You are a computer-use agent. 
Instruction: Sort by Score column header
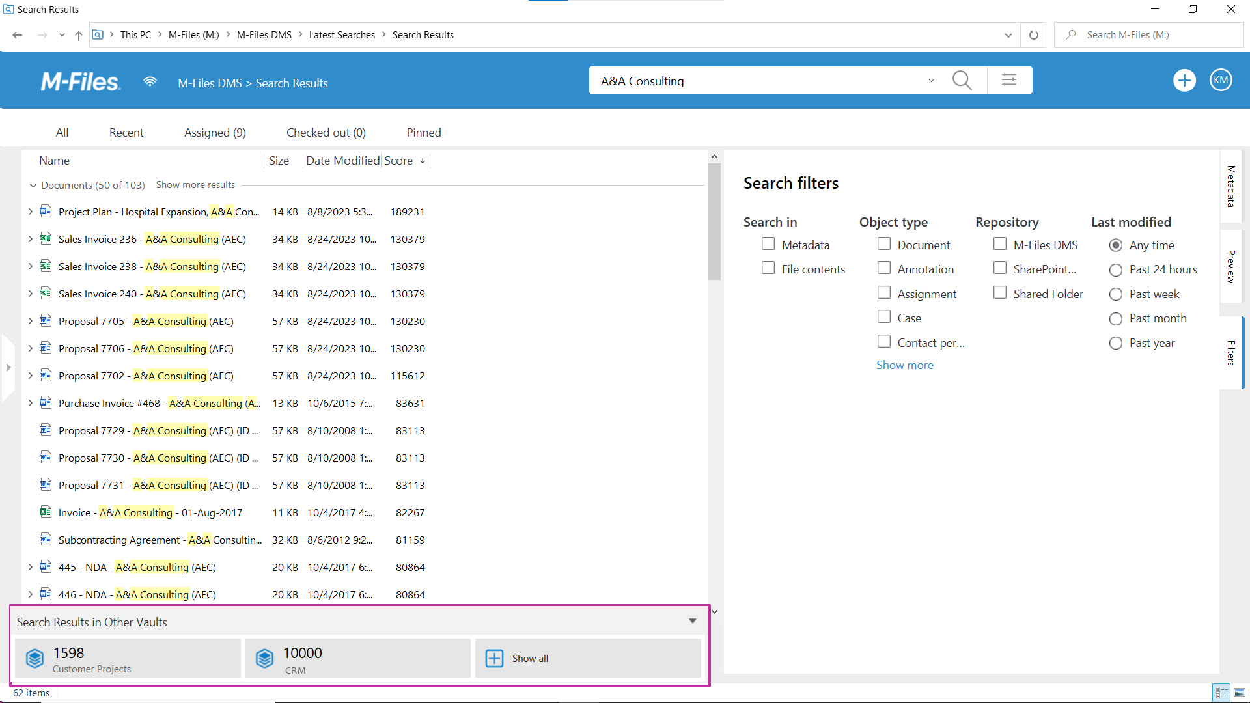coord(398,161)
